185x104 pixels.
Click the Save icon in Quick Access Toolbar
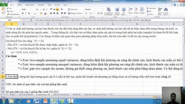(x=8, y=1)
